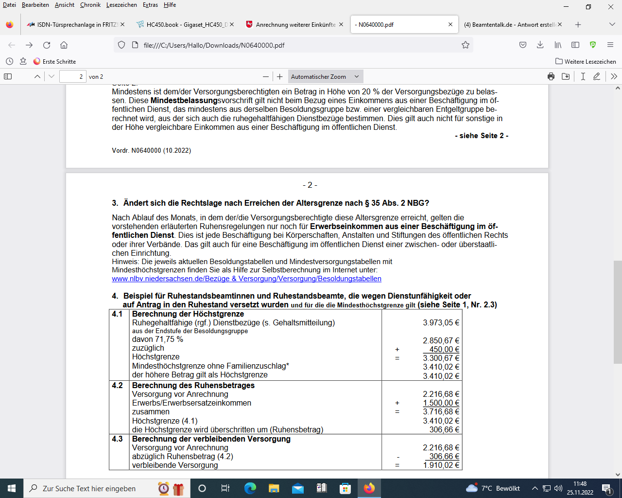Open Microsoft Edge from the taskbar

250,488
